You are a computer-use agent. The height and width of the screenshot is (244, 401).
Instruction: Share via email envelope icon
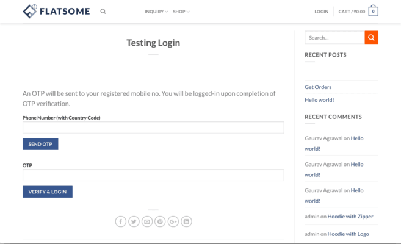(x=147, y=221)
